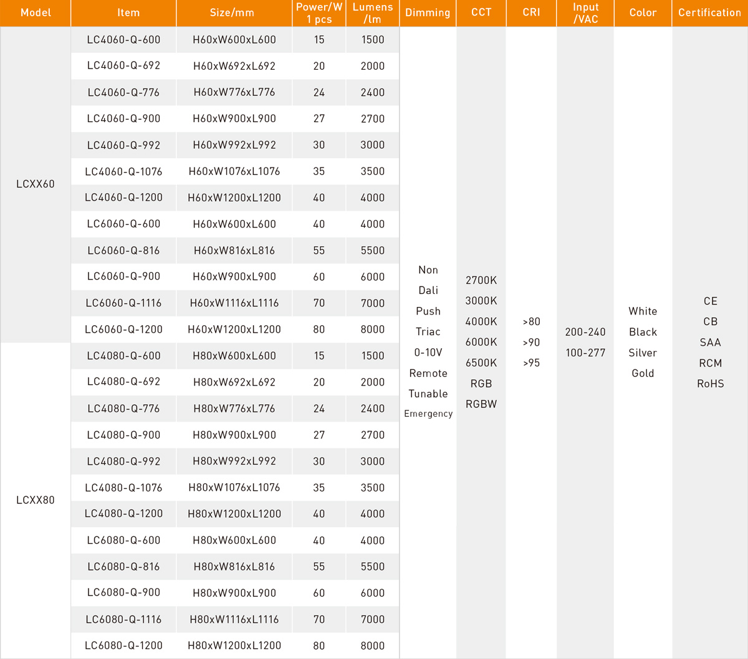Click the 'Silver' color option

click(x=643, y=353)
